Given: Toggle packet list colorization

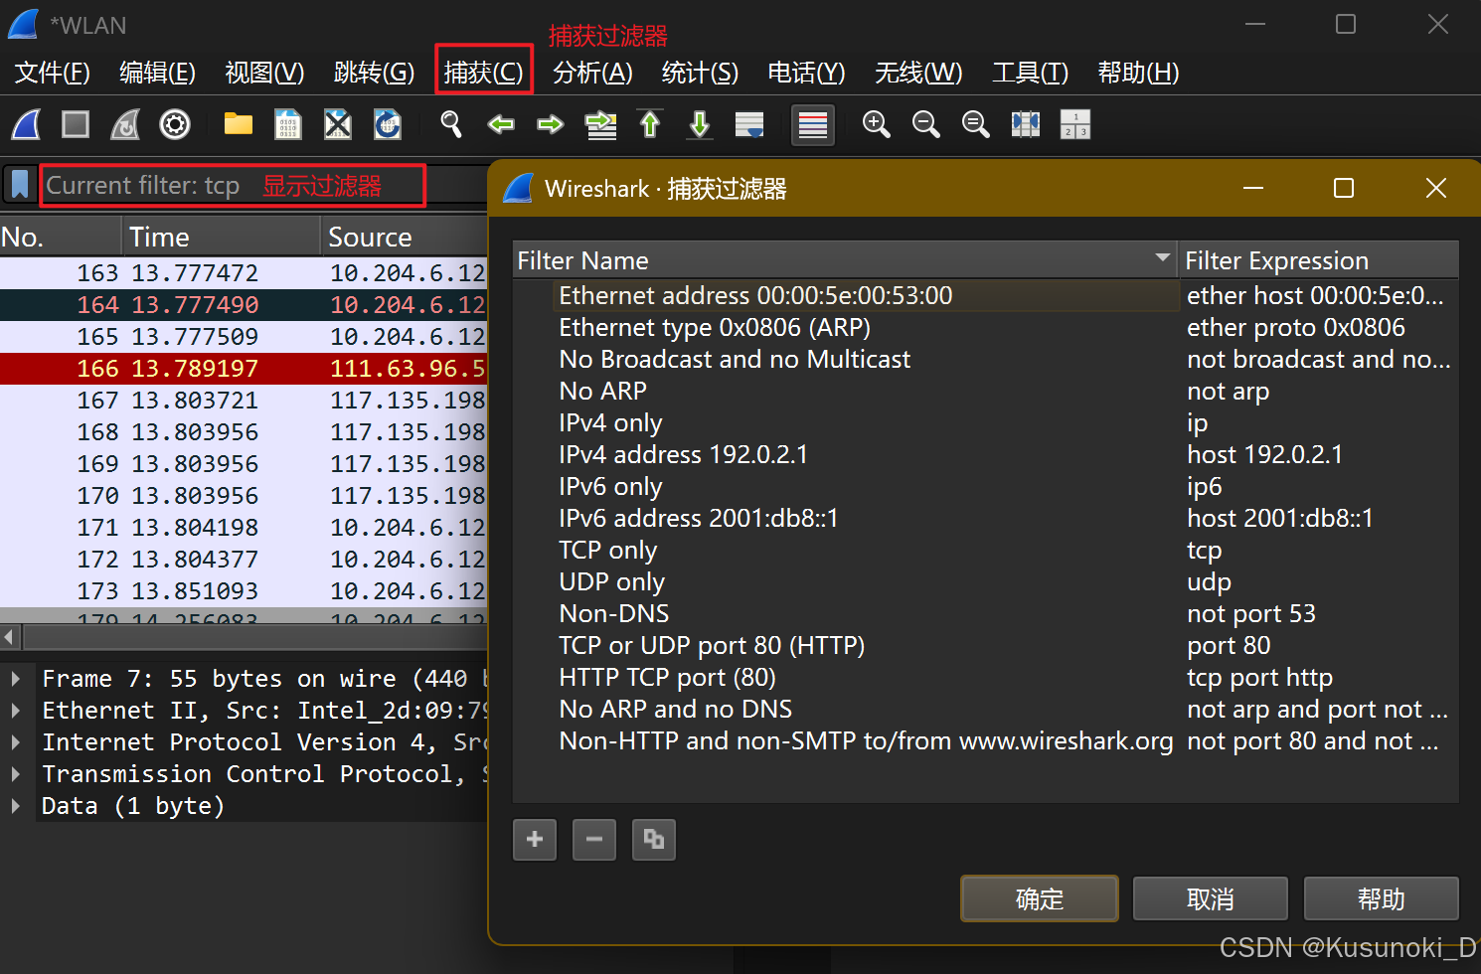Looking at the screenshot, I should 813,125.
